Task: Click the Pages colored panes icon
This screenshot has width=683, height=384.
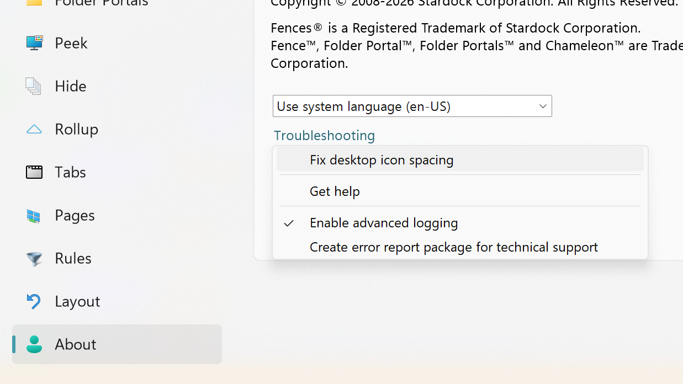Action: (34, 216)
